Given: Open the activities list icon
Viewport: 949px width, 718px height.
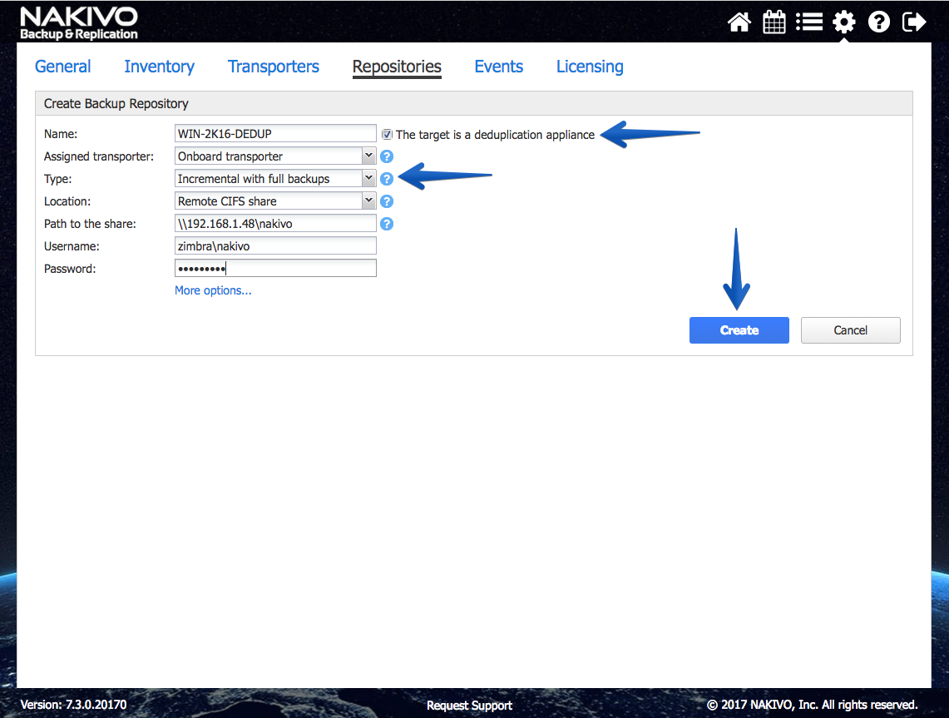Looking at the screenshot, I should tap(809, 22).
